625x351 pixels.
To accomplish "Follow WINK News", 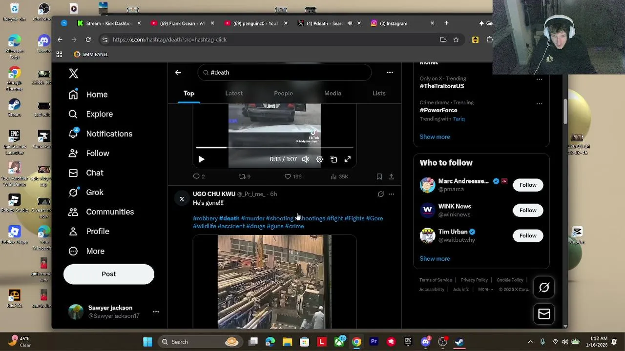I will coord(528,210).
